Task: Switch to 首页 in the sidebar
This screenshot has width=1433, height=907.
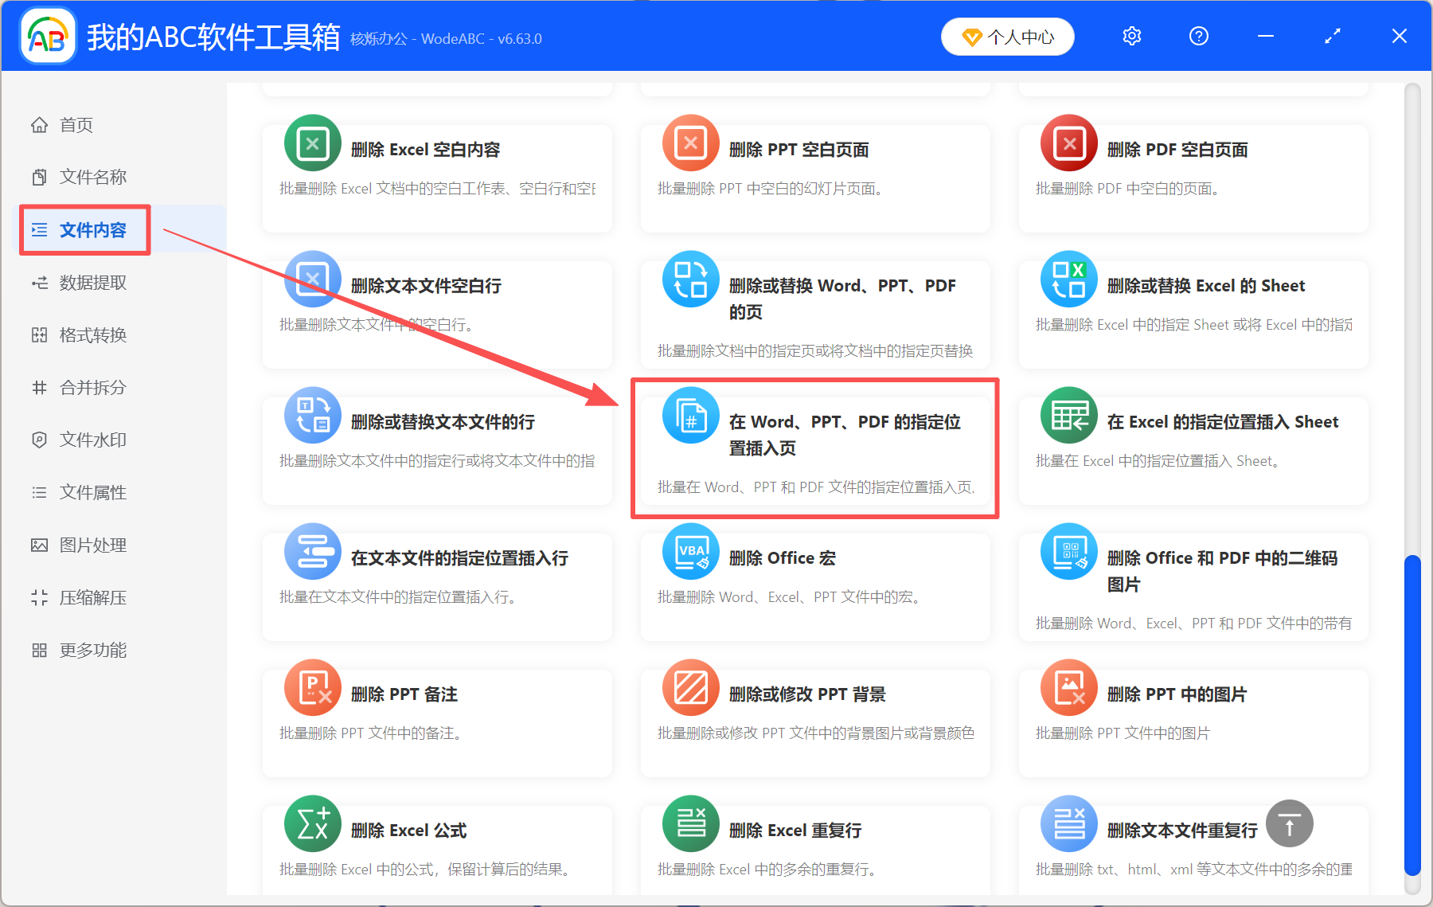Action: 76,124
